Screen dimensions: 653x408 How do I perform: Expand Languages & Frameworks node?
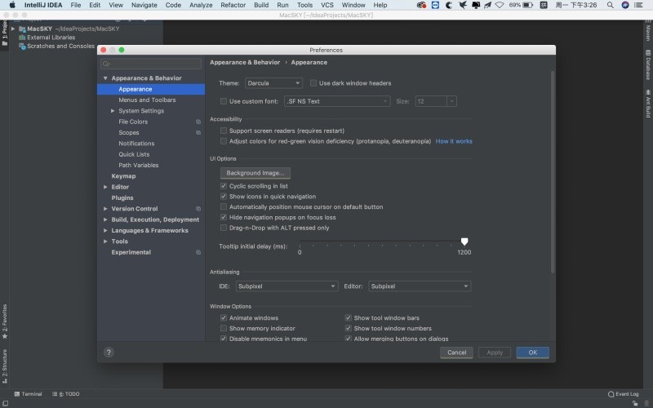(x=105, y=230)
